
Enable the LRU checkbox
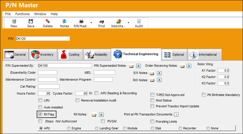click(40, 100)
